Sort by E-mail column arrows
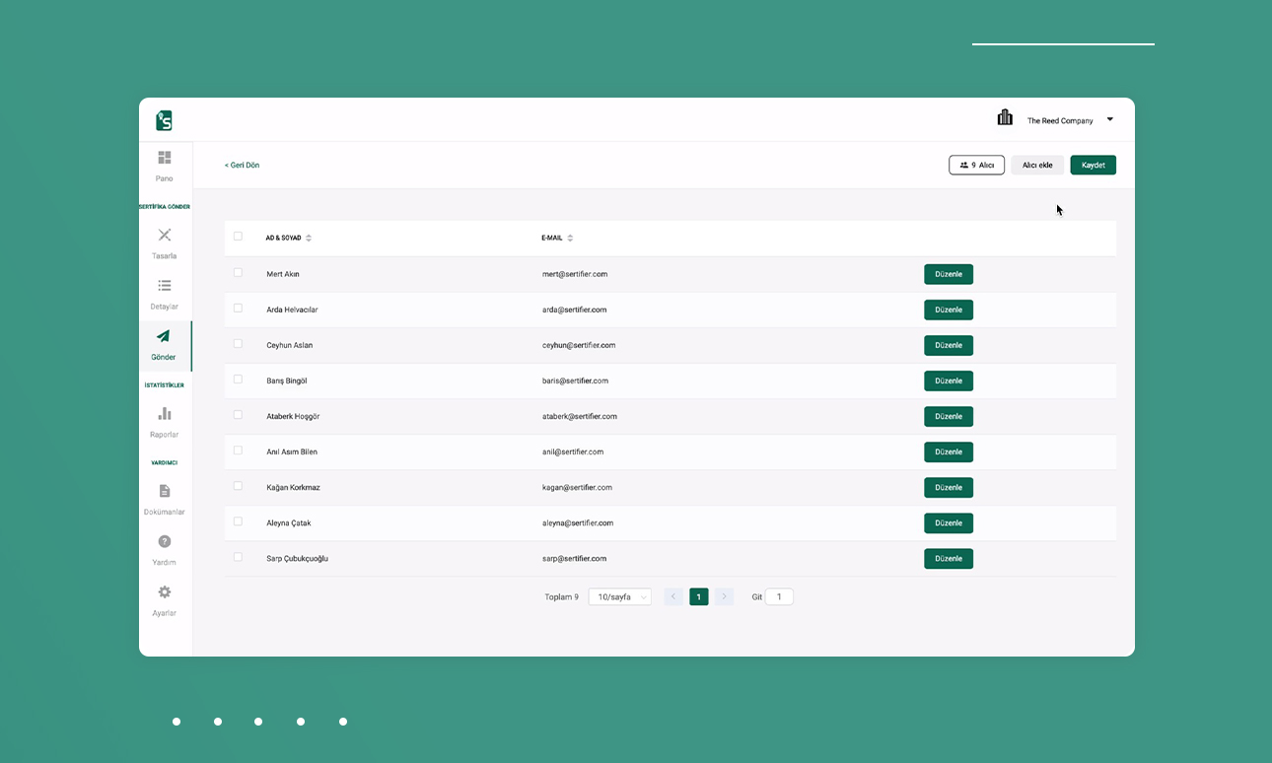This screenshot has width=1272, height=763. click(x=570, y=238)
